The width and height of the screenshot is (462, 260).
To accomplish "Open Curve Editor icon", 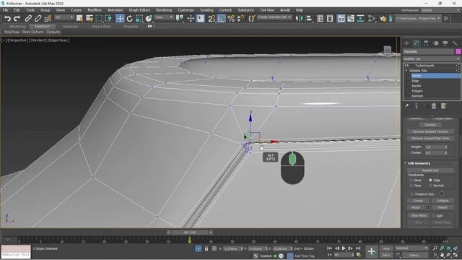I will [x=351, y=19].
